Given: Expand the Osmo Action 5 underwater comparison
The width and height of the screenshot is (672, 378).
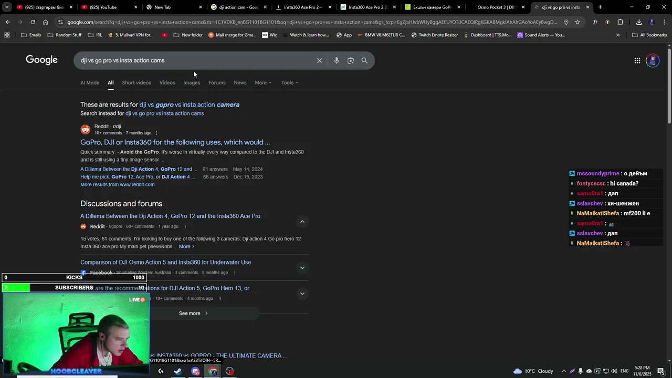Looking at the screenshot, I should pos(302,268).
